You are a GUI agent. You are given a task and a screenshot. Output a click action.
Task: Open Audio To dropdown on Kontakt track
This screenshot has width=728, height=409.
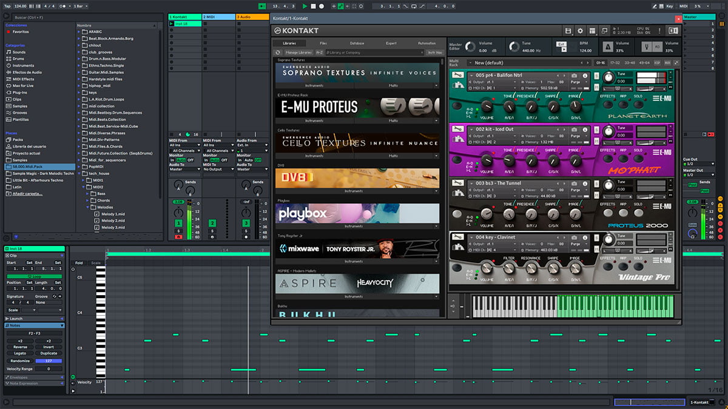tap(184, 170)
